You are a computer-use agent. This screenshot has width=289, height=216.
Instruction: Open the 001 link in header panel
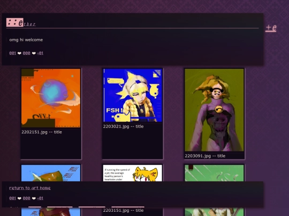[x=12, y=53]
